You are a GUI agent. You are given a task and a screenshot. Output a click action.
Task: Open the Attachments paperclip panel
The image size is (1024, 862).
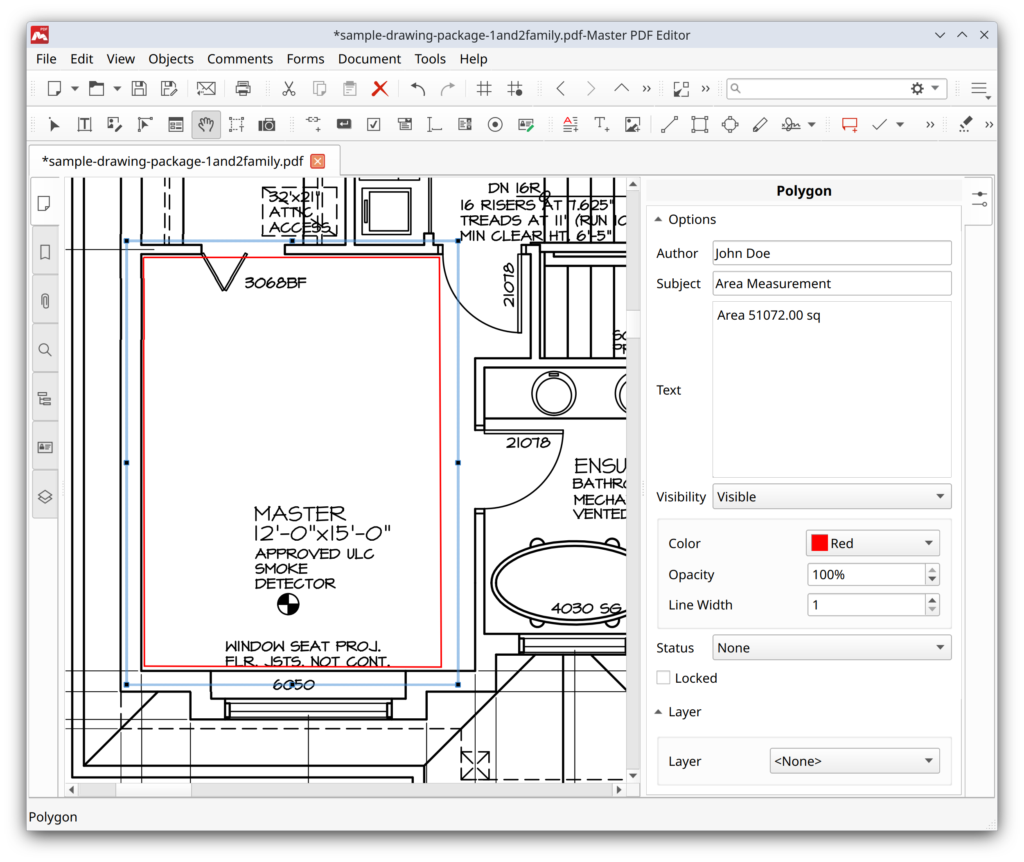tap(45, 300)
